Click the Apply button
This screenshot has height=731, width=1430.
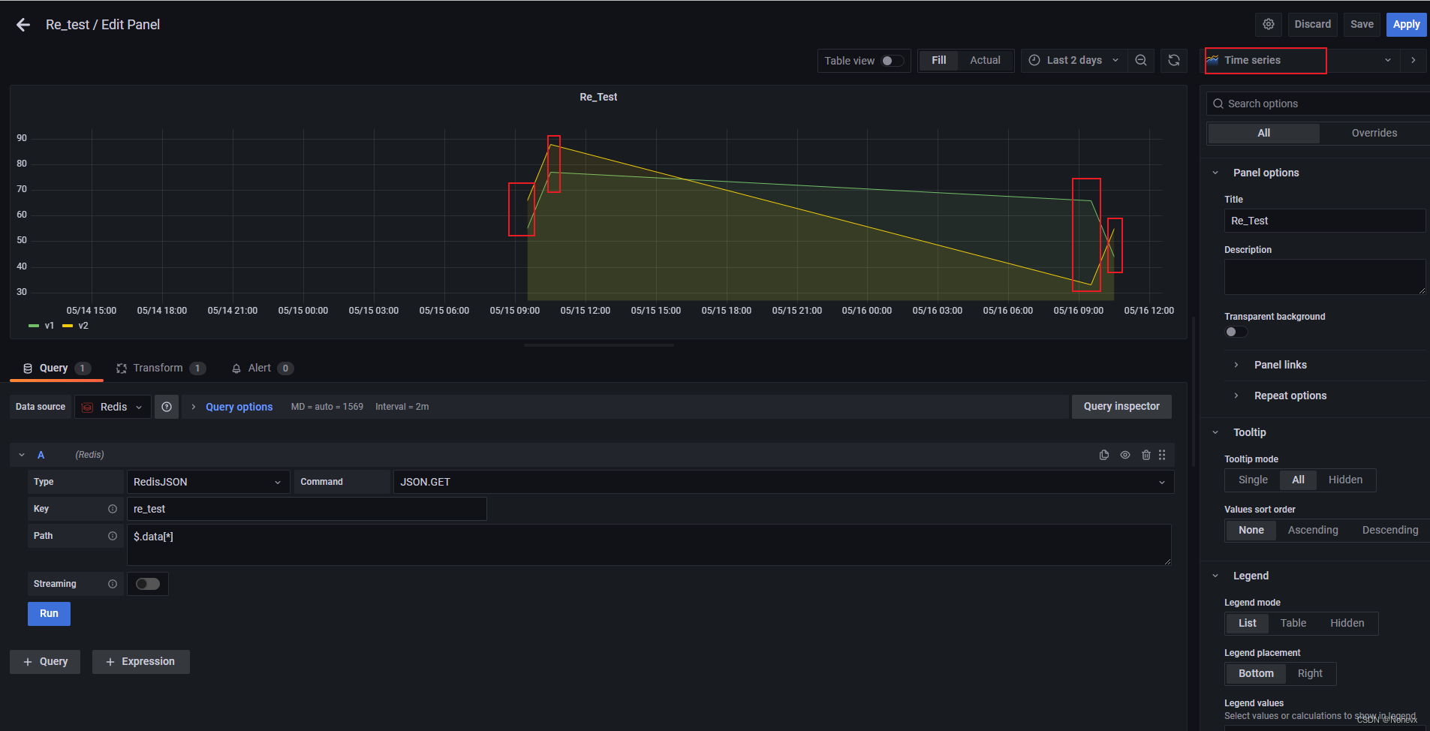click(x=1405, y=24)
